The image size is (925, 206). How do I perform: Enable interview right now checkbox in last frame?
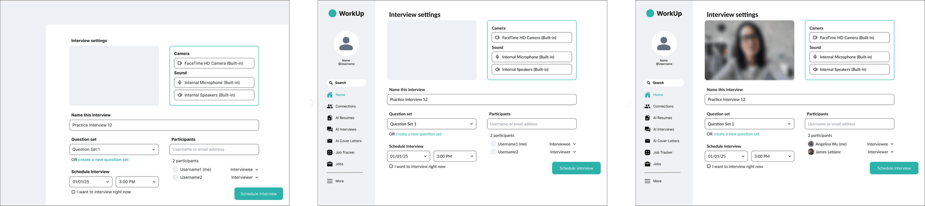pos(709,167)
